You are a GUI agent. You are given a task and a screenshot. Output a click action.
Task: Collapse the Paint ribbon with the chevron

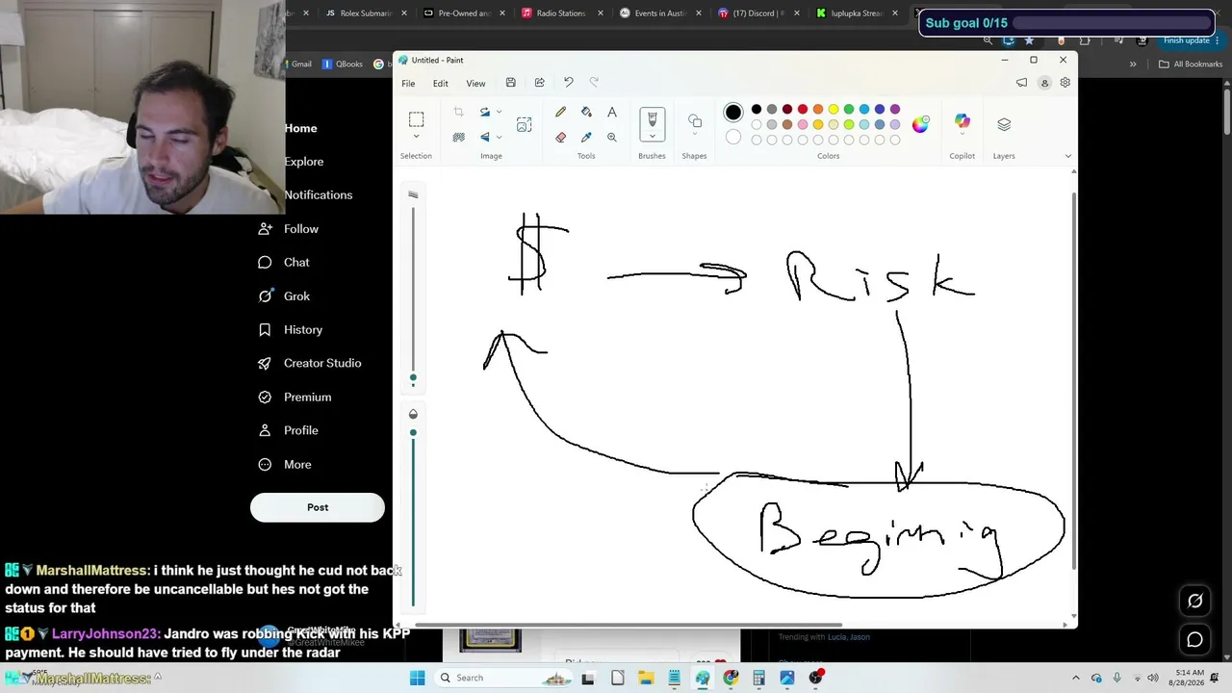tap(1067, 156)
